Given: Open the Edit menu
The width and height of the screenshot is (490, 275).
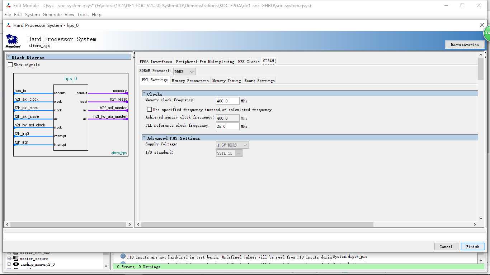Looking at the screenshot, I should tap(18, 15).
